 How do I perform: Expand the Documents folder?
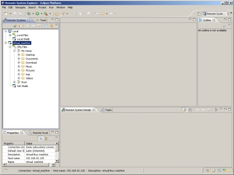coord(19,58)
